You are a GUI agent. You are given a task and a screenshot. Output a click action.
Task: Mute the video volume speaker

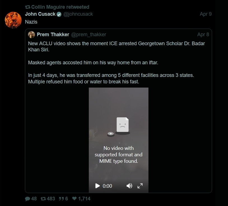[x=129, y=186]
